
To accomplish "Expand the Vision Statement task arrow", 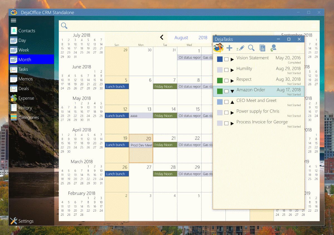I will click(x=232, y=60).
